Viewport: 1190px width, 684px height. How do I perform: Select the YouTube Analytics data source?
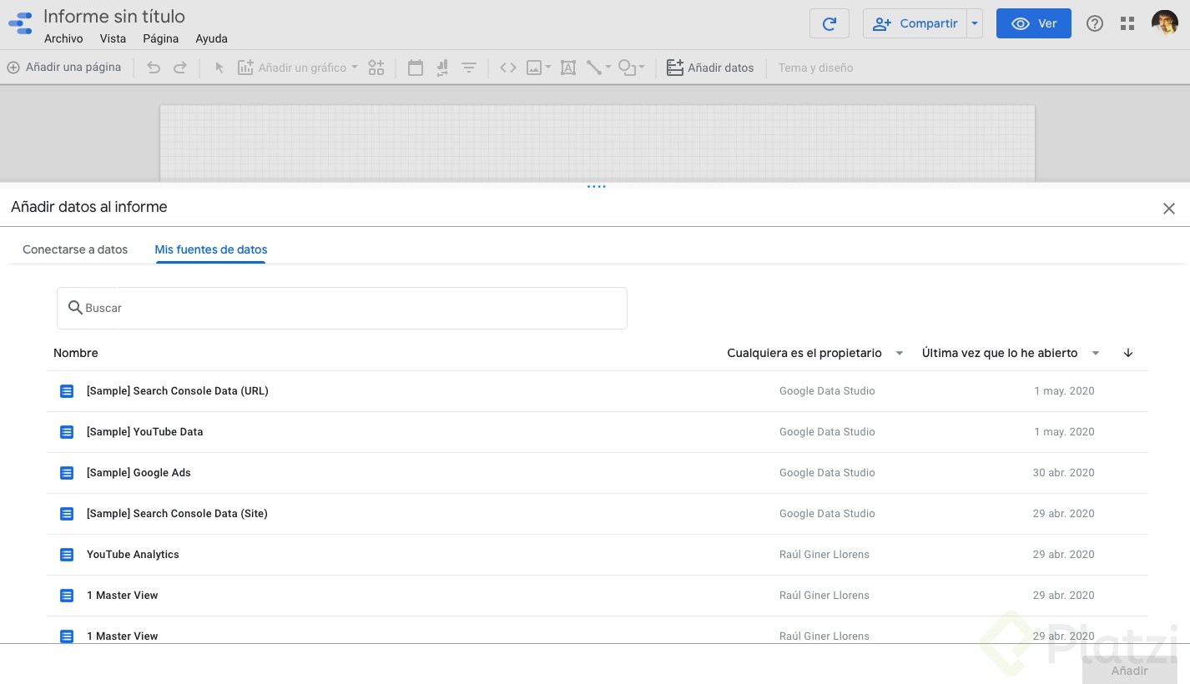[133, 555]
